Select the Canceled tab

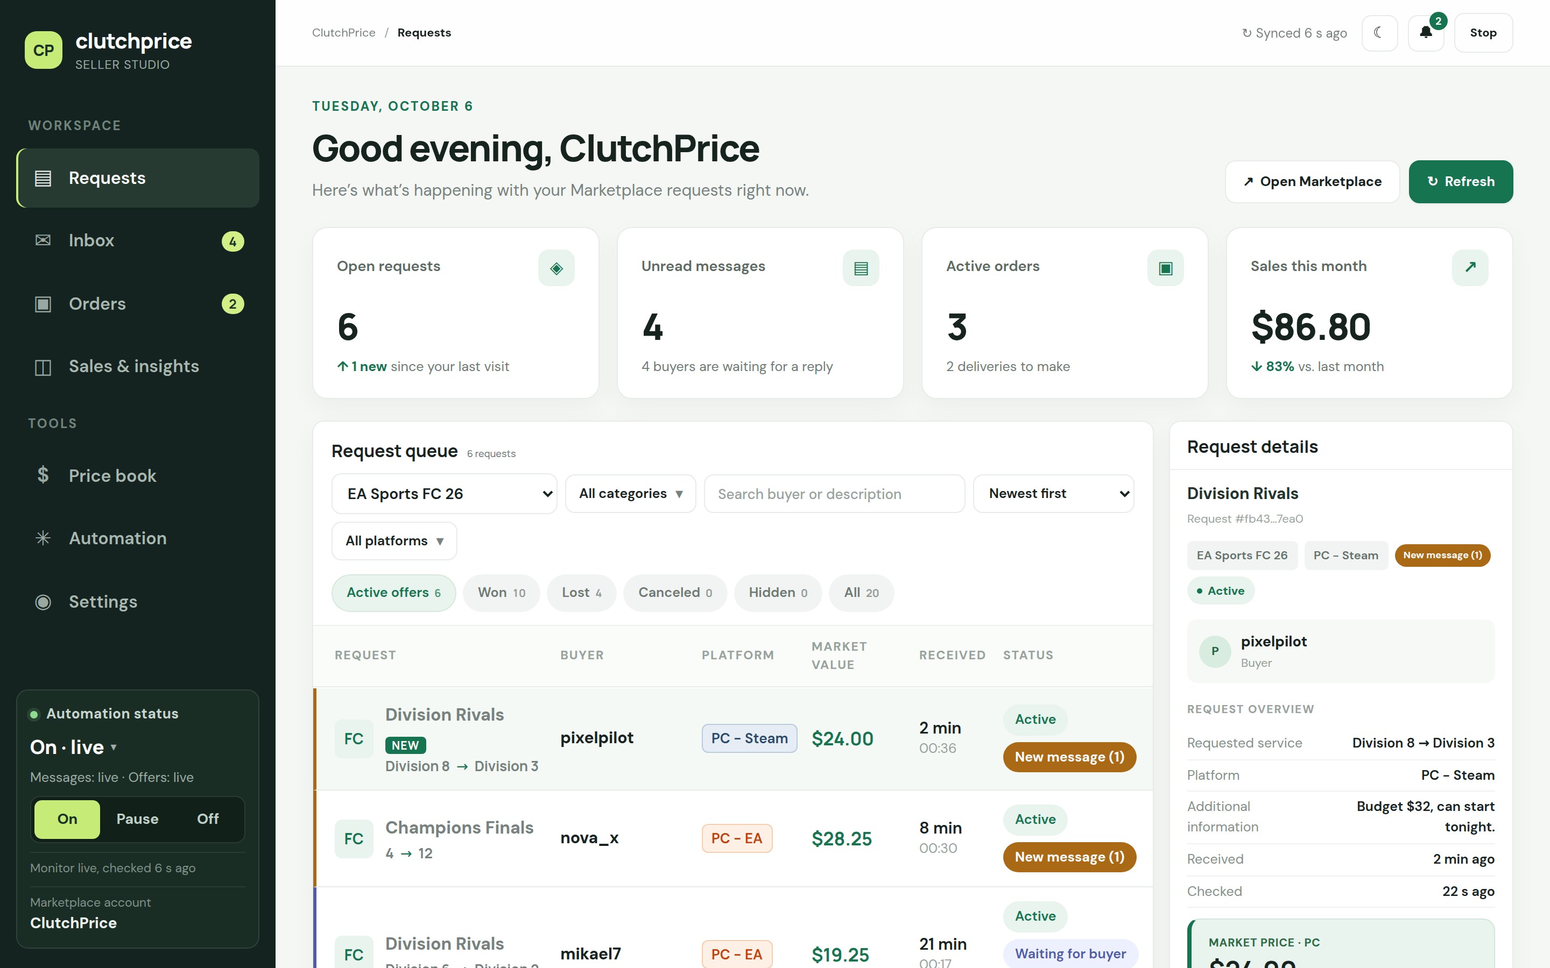click(x=675, y=593)
